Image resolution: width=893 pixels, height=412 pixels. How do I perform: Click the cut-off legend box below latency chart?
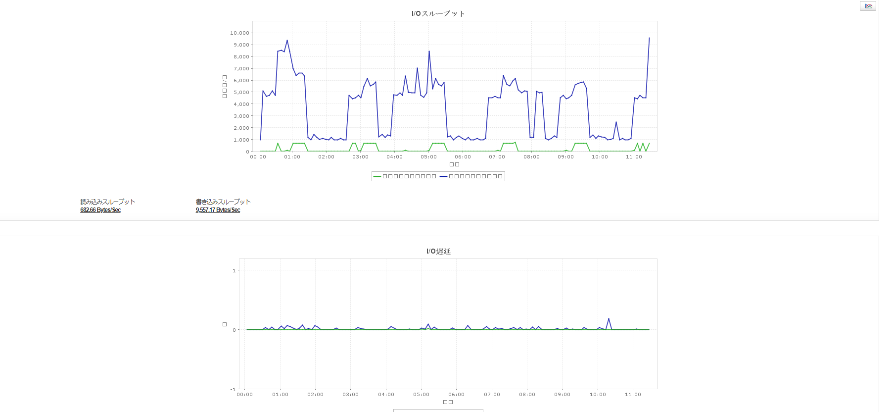coord(438,411)
